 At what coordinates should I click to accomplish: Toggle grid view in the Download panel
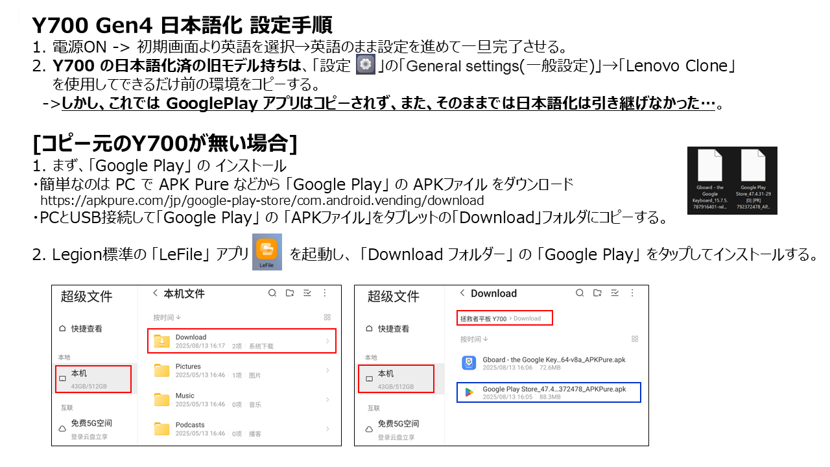tap(634, 339)
